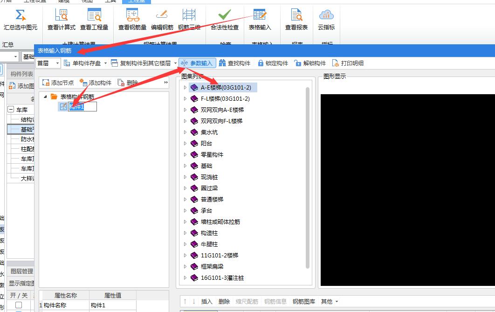This screenshot has height=312, width=495.
Task: Open 钢筋图库 library
Action: [304, 302]
